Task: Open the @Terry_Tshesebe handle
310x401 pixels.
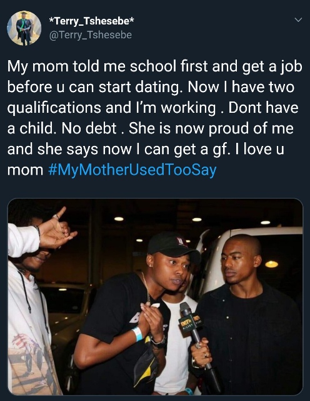Action: pos(91,35)
